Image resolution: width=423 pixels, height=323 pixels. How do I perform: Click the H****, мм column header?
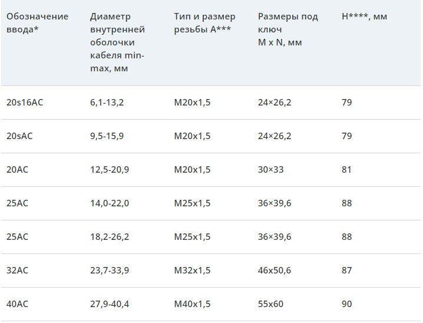(364, 17)
